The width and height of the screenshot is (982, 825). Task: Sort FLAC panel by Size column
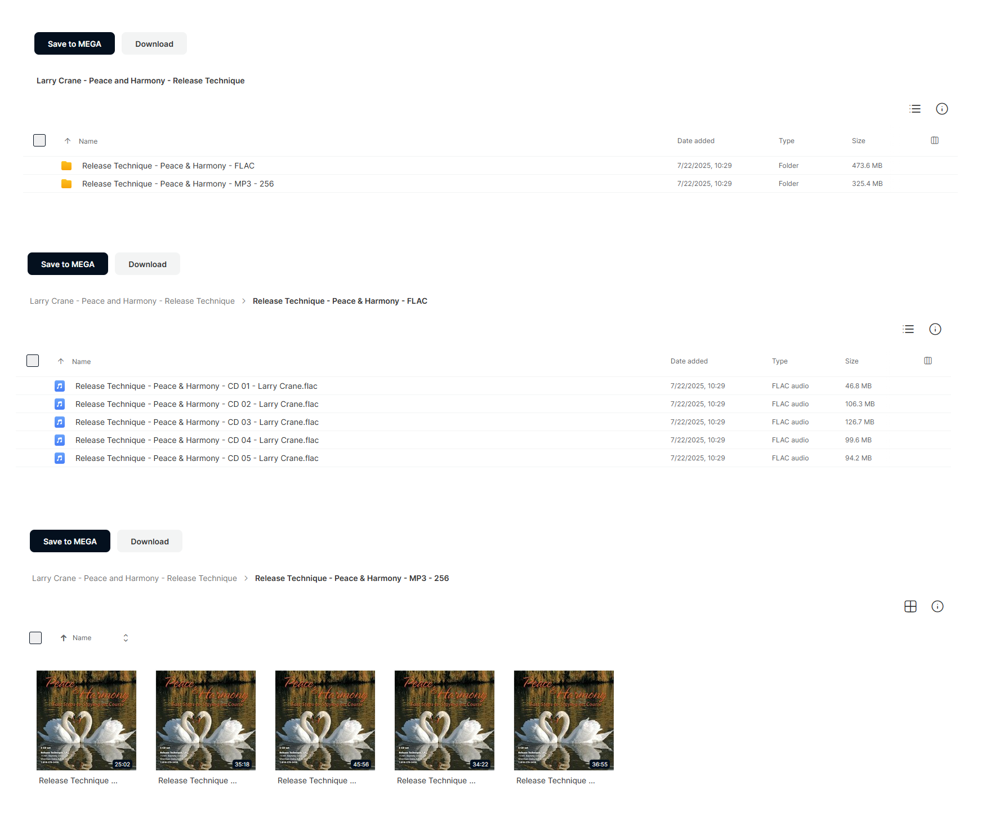(x=852, y=361)
